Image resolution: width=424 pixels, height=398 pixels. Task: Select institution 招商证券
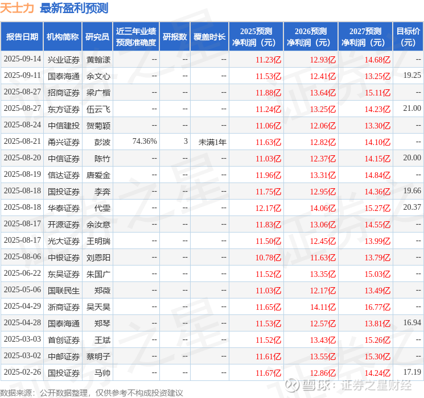(64, 93)
